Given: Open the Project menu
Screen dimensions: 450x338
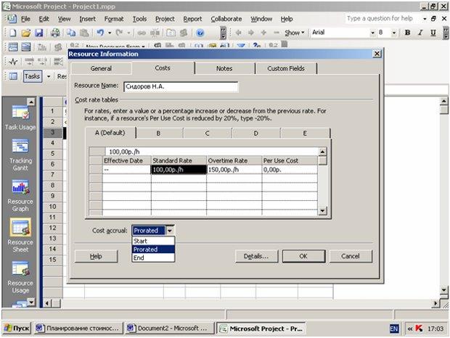Looking at the screenshot, I should (165, 19).
